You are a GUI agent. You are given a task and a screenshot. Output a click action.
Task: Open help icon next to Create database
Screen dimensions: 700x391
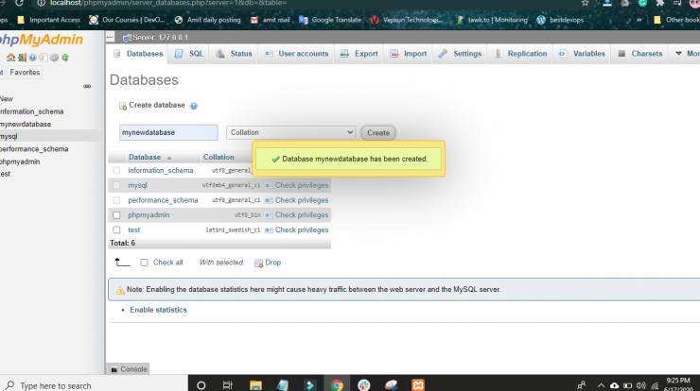pyautogui.click(x=194, y=106)
